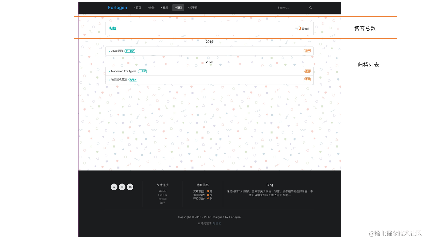Click the 评论总数 statistic line
This screenshot has height=239, width=424.
click(x=203, y=199)
